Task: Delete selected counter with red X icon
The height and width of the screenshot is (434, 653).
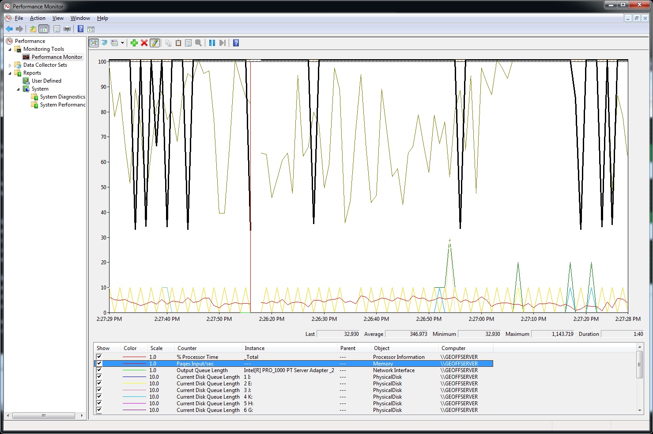Action: (144, 43)
